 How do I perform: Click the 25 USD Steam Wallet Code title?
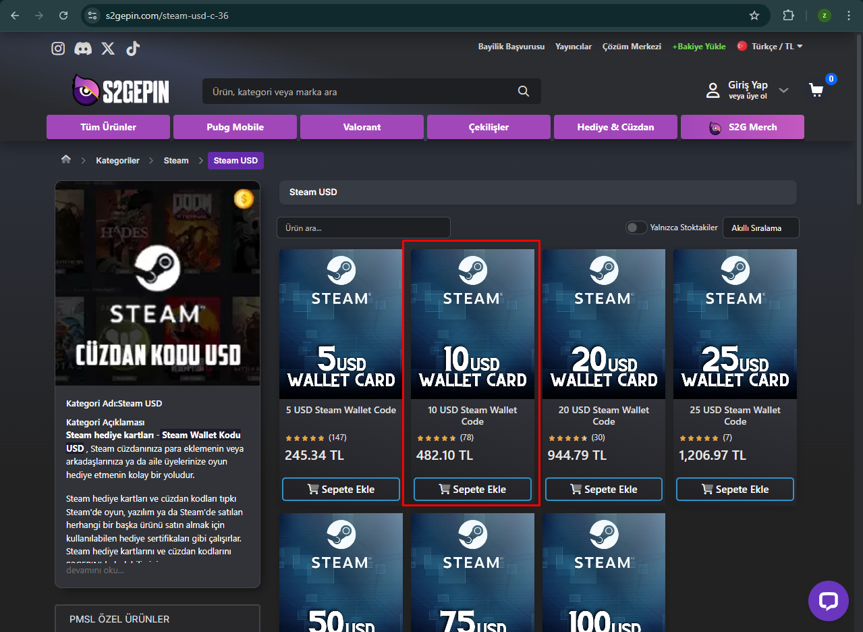point(735,415)
